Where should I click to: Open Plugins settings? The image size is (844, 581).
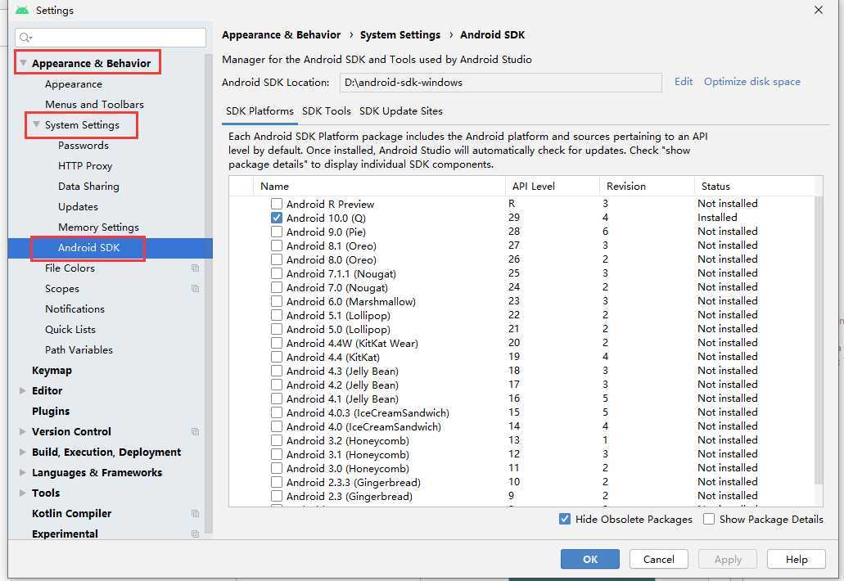pos(51,411)
